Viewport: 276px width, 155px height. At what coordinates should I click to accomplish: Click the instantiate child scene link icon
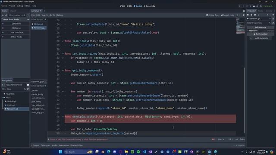click(6, 15)
